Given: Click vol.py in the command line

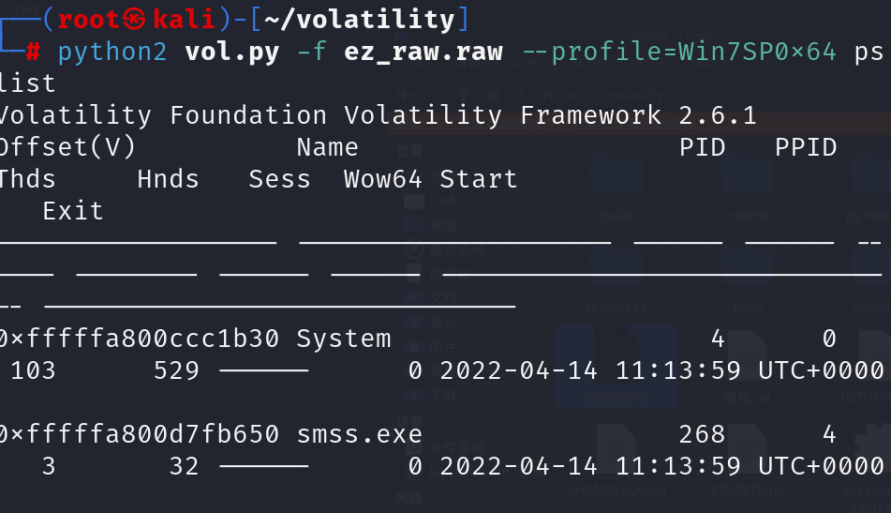Looking at the screenshot, I should click(x=232, y=51).
